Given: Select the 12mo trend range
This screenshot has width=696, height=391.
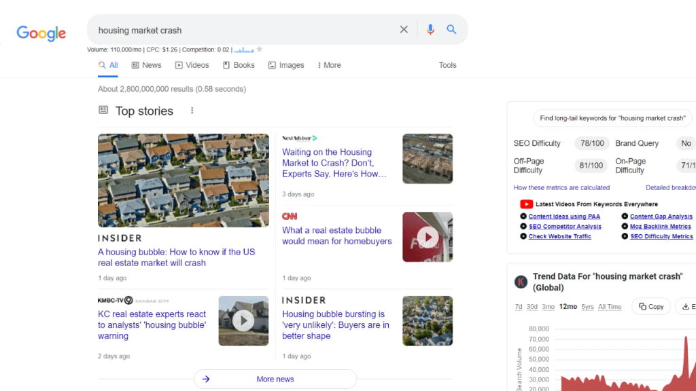Looking at the screenshot, I should tap(567, 306).
